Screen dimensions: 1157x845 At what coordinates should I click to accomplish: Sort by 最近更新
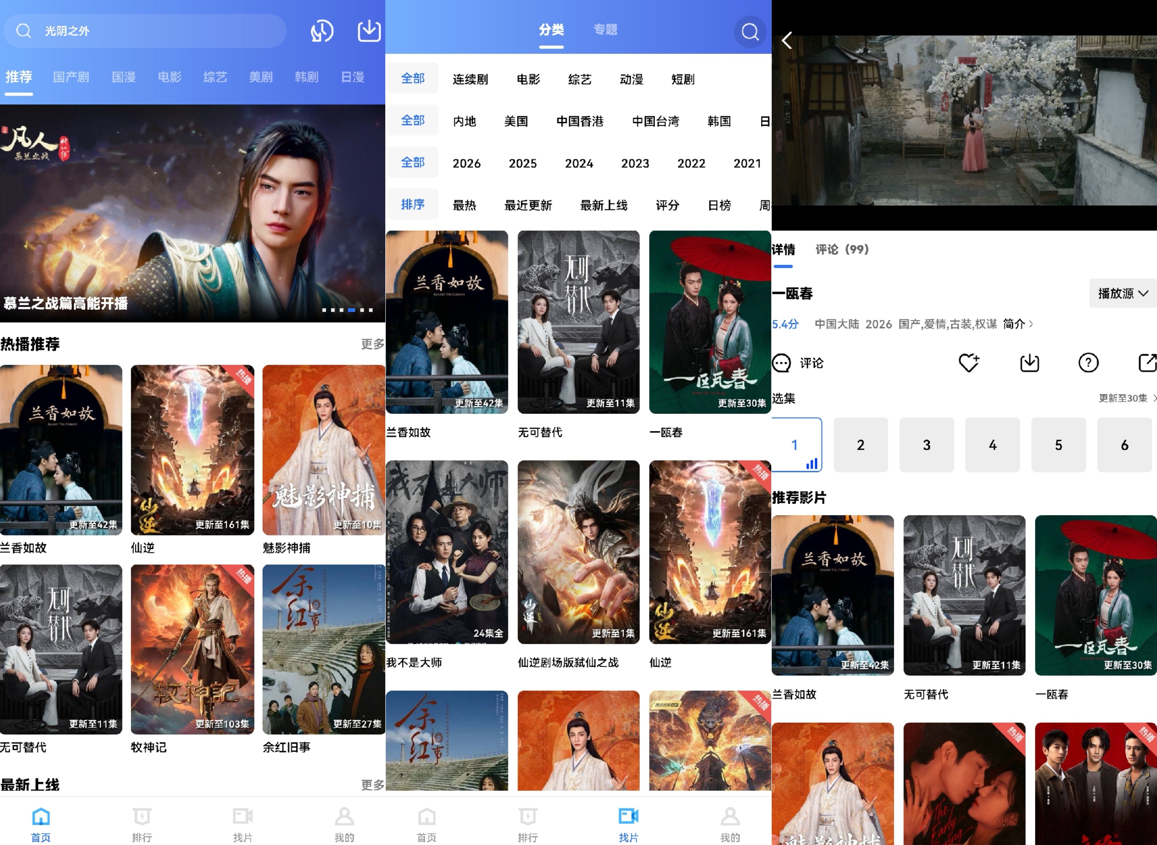(528, 205)
